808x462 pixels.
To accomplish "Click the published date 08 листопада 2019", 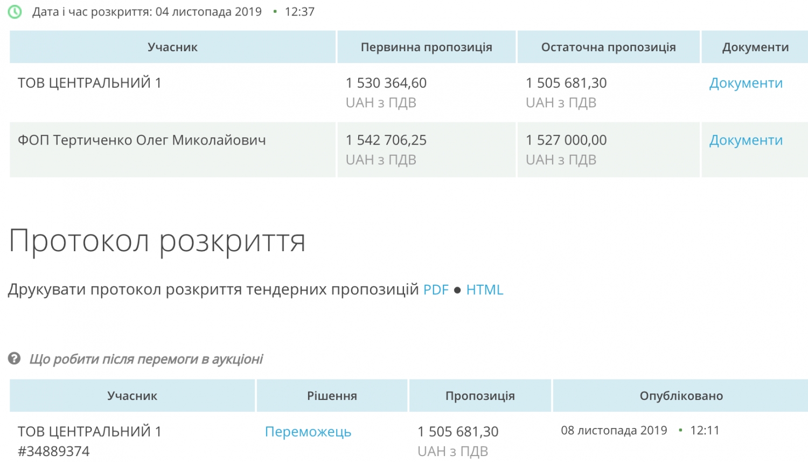I will (x=614, y=431).
